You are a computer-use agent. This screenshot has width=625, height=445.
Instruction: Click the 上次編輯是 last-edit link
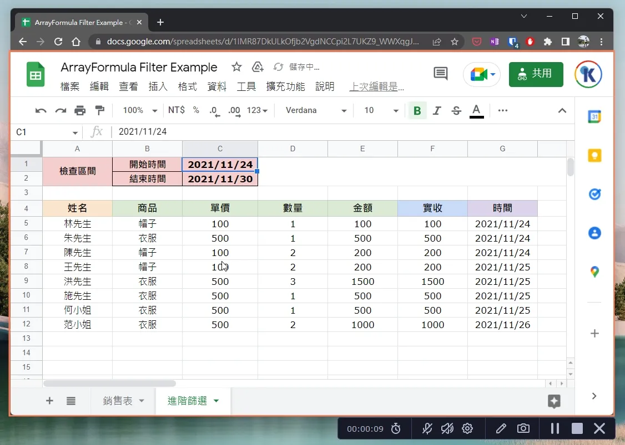tap(377, 87)
